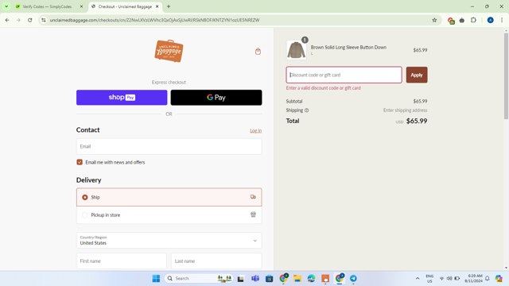Show hidden system tray icons
This screenshot has width=509, height=286.
tap(418, 278)
